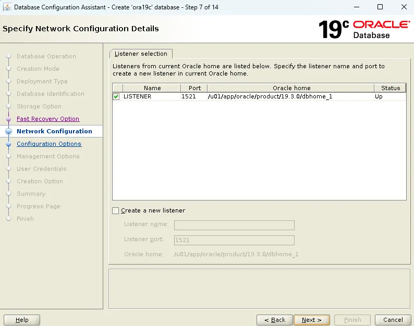Click the Oracle 19c Database logo
Screen dimensions: 414x326
(x=364, y=29)
